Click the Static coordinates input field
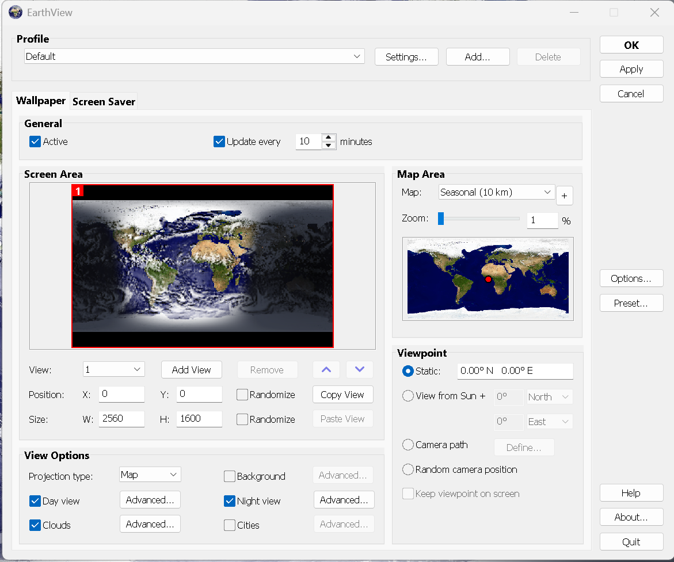 click(515, 371)
